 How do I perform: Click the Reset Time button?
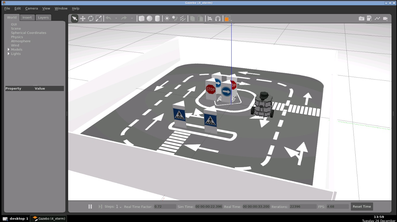point(362,206)
